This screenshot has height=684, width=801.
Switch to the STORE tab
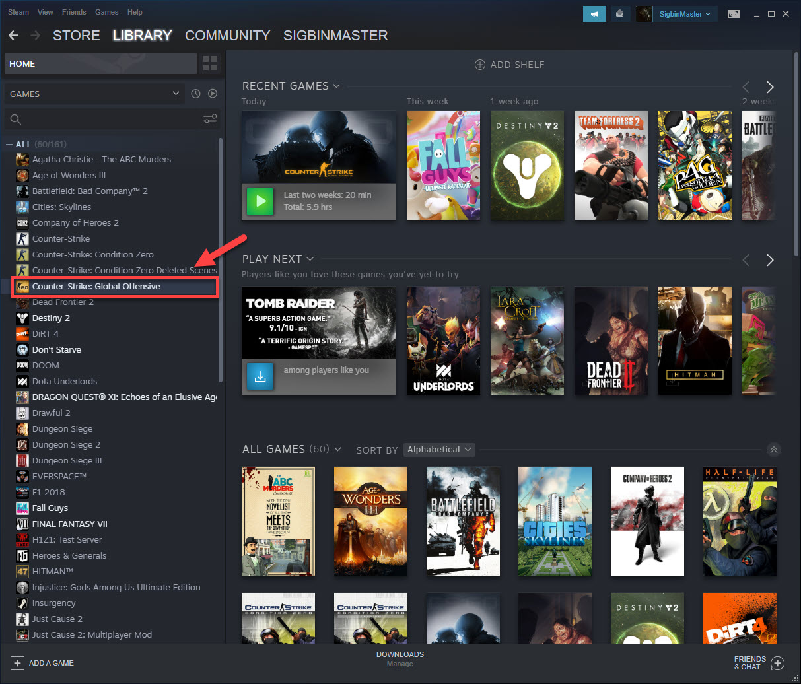[x=76, y=36]
